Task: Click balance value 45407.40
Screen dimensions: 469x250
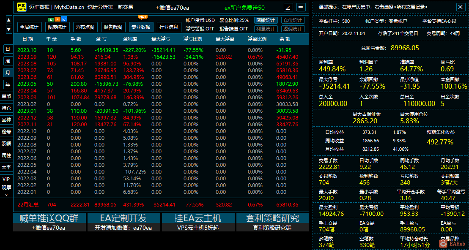Action: click(287, 57)
